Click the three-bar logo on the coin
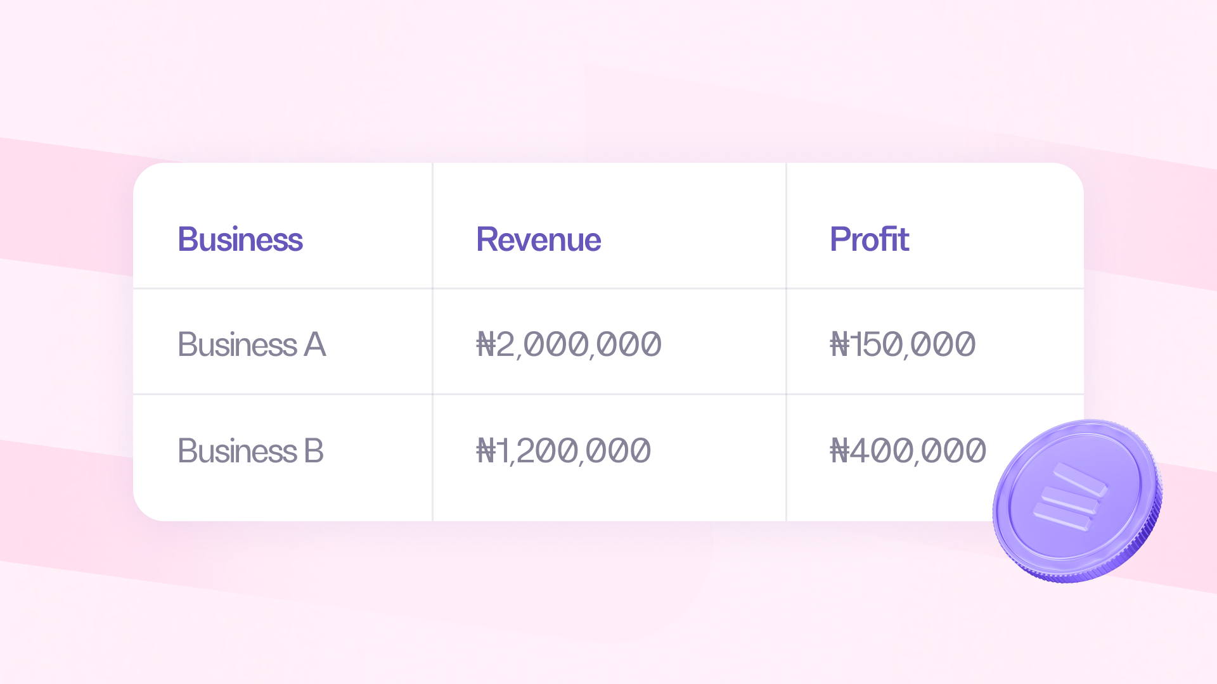Image resolution: width=1217 pixels, height=684 pixels. pos(1070,497)
